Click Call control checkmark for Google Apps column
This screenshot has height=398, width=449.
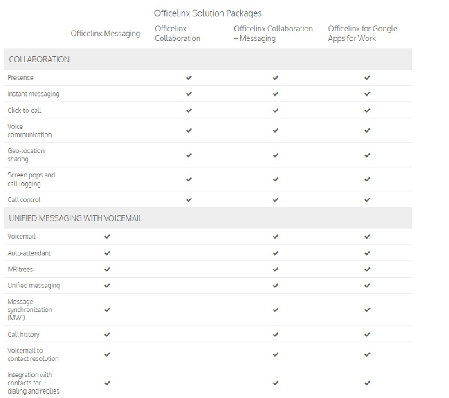367,200
